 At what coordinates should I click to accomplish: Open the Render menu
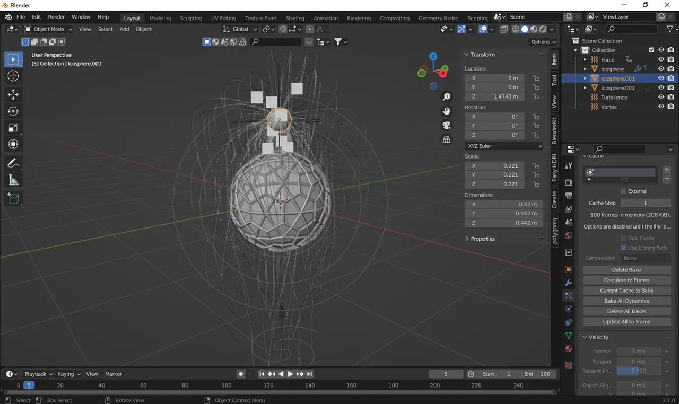click(56, 17)
